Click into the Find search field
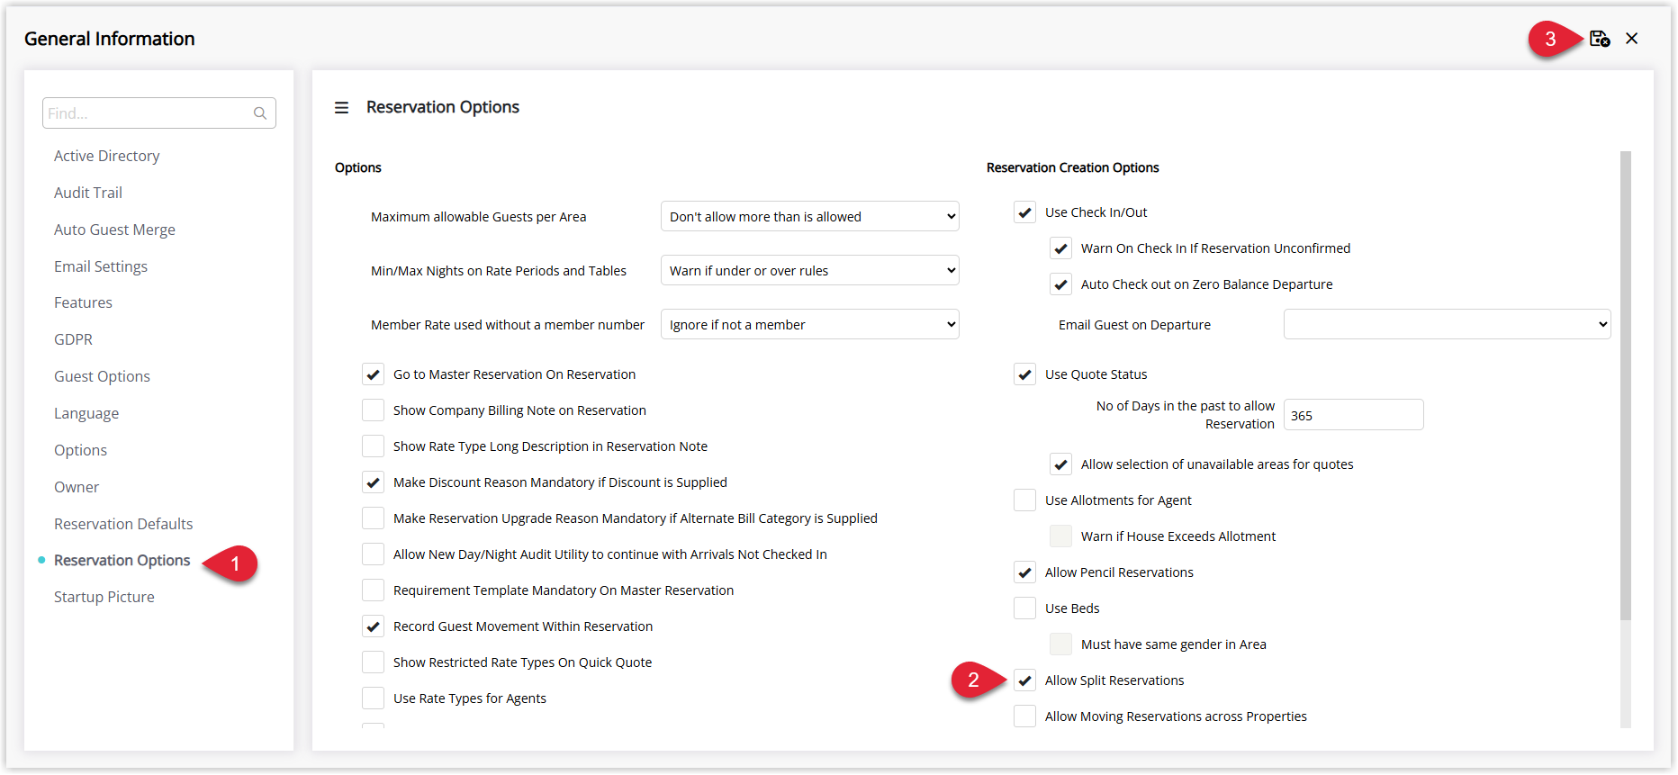Viewport: 1678px width, 775px height. pos(159,113)
